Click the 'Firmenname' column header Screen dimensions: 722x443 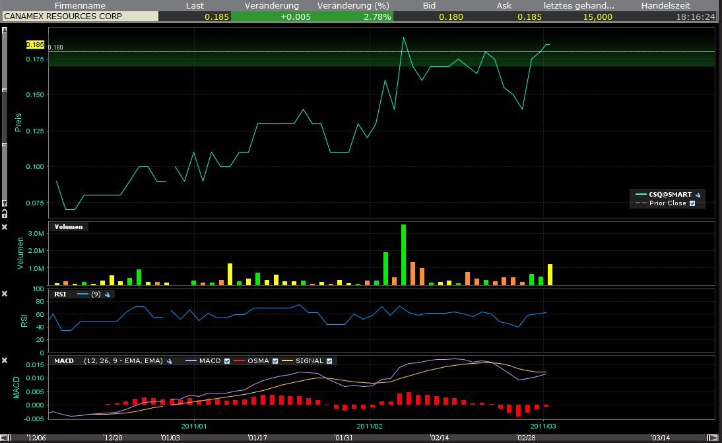(79, 5)
